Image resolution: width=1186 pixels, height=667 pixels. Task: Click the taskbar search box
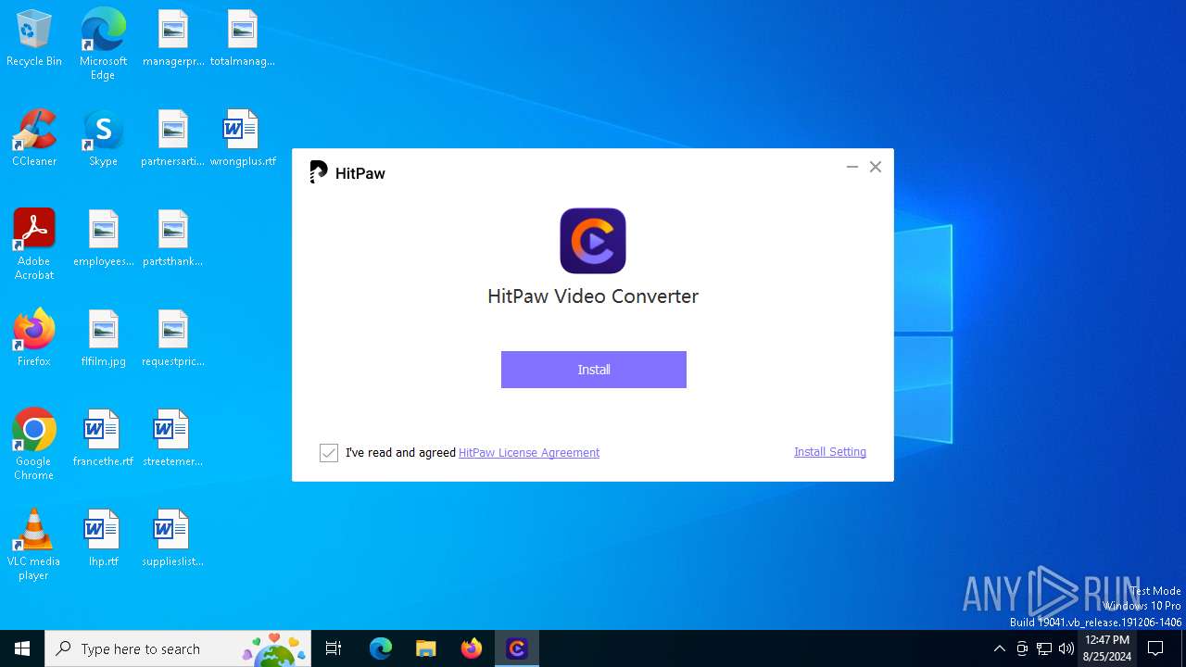click(178, 648)
